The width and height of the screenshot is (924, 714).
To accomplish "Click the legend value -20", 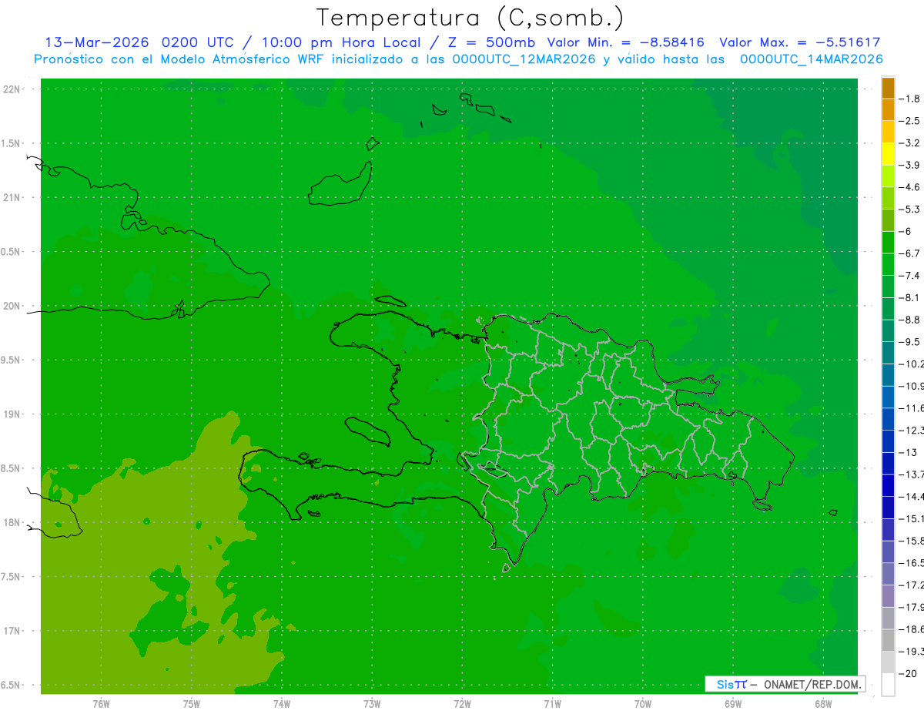I will 907,673.
